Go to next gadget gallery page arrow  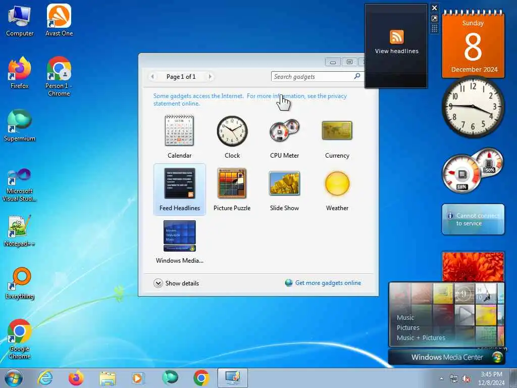click(x=210, y=77)
